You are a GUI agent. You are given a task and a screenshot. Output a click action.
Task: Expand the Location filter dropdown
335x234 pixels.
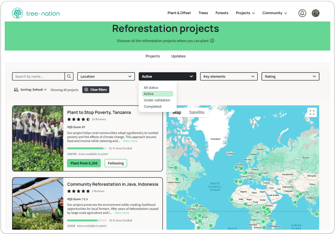click(106, 76)
